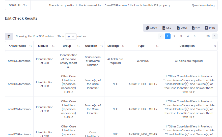The image size is (222, 137).
Task: Click the filter funnel icon
Action: [x=9, y=36]
